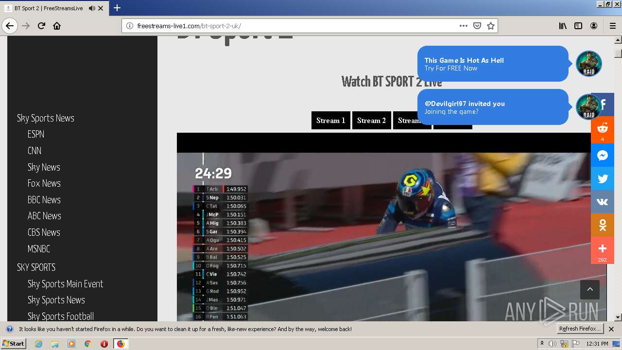
Task: Open the Firefox home page
Action: (57, 26)
